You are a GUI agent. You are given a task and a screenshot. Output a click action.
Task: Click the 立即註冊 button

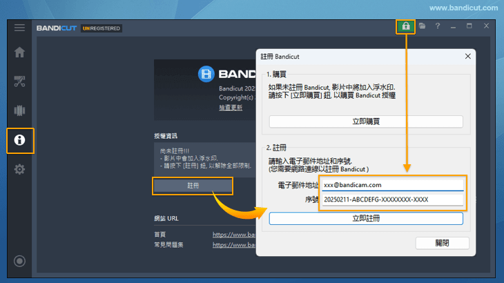click(366, 218)
